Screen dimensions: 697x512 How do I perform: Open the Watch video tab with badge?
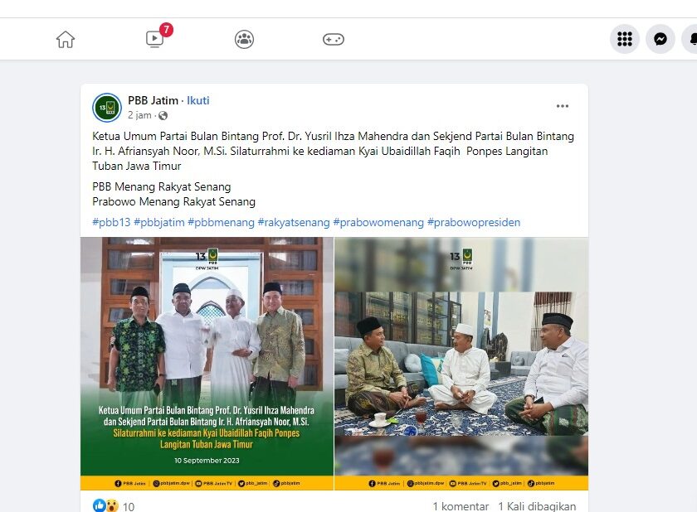156,38
